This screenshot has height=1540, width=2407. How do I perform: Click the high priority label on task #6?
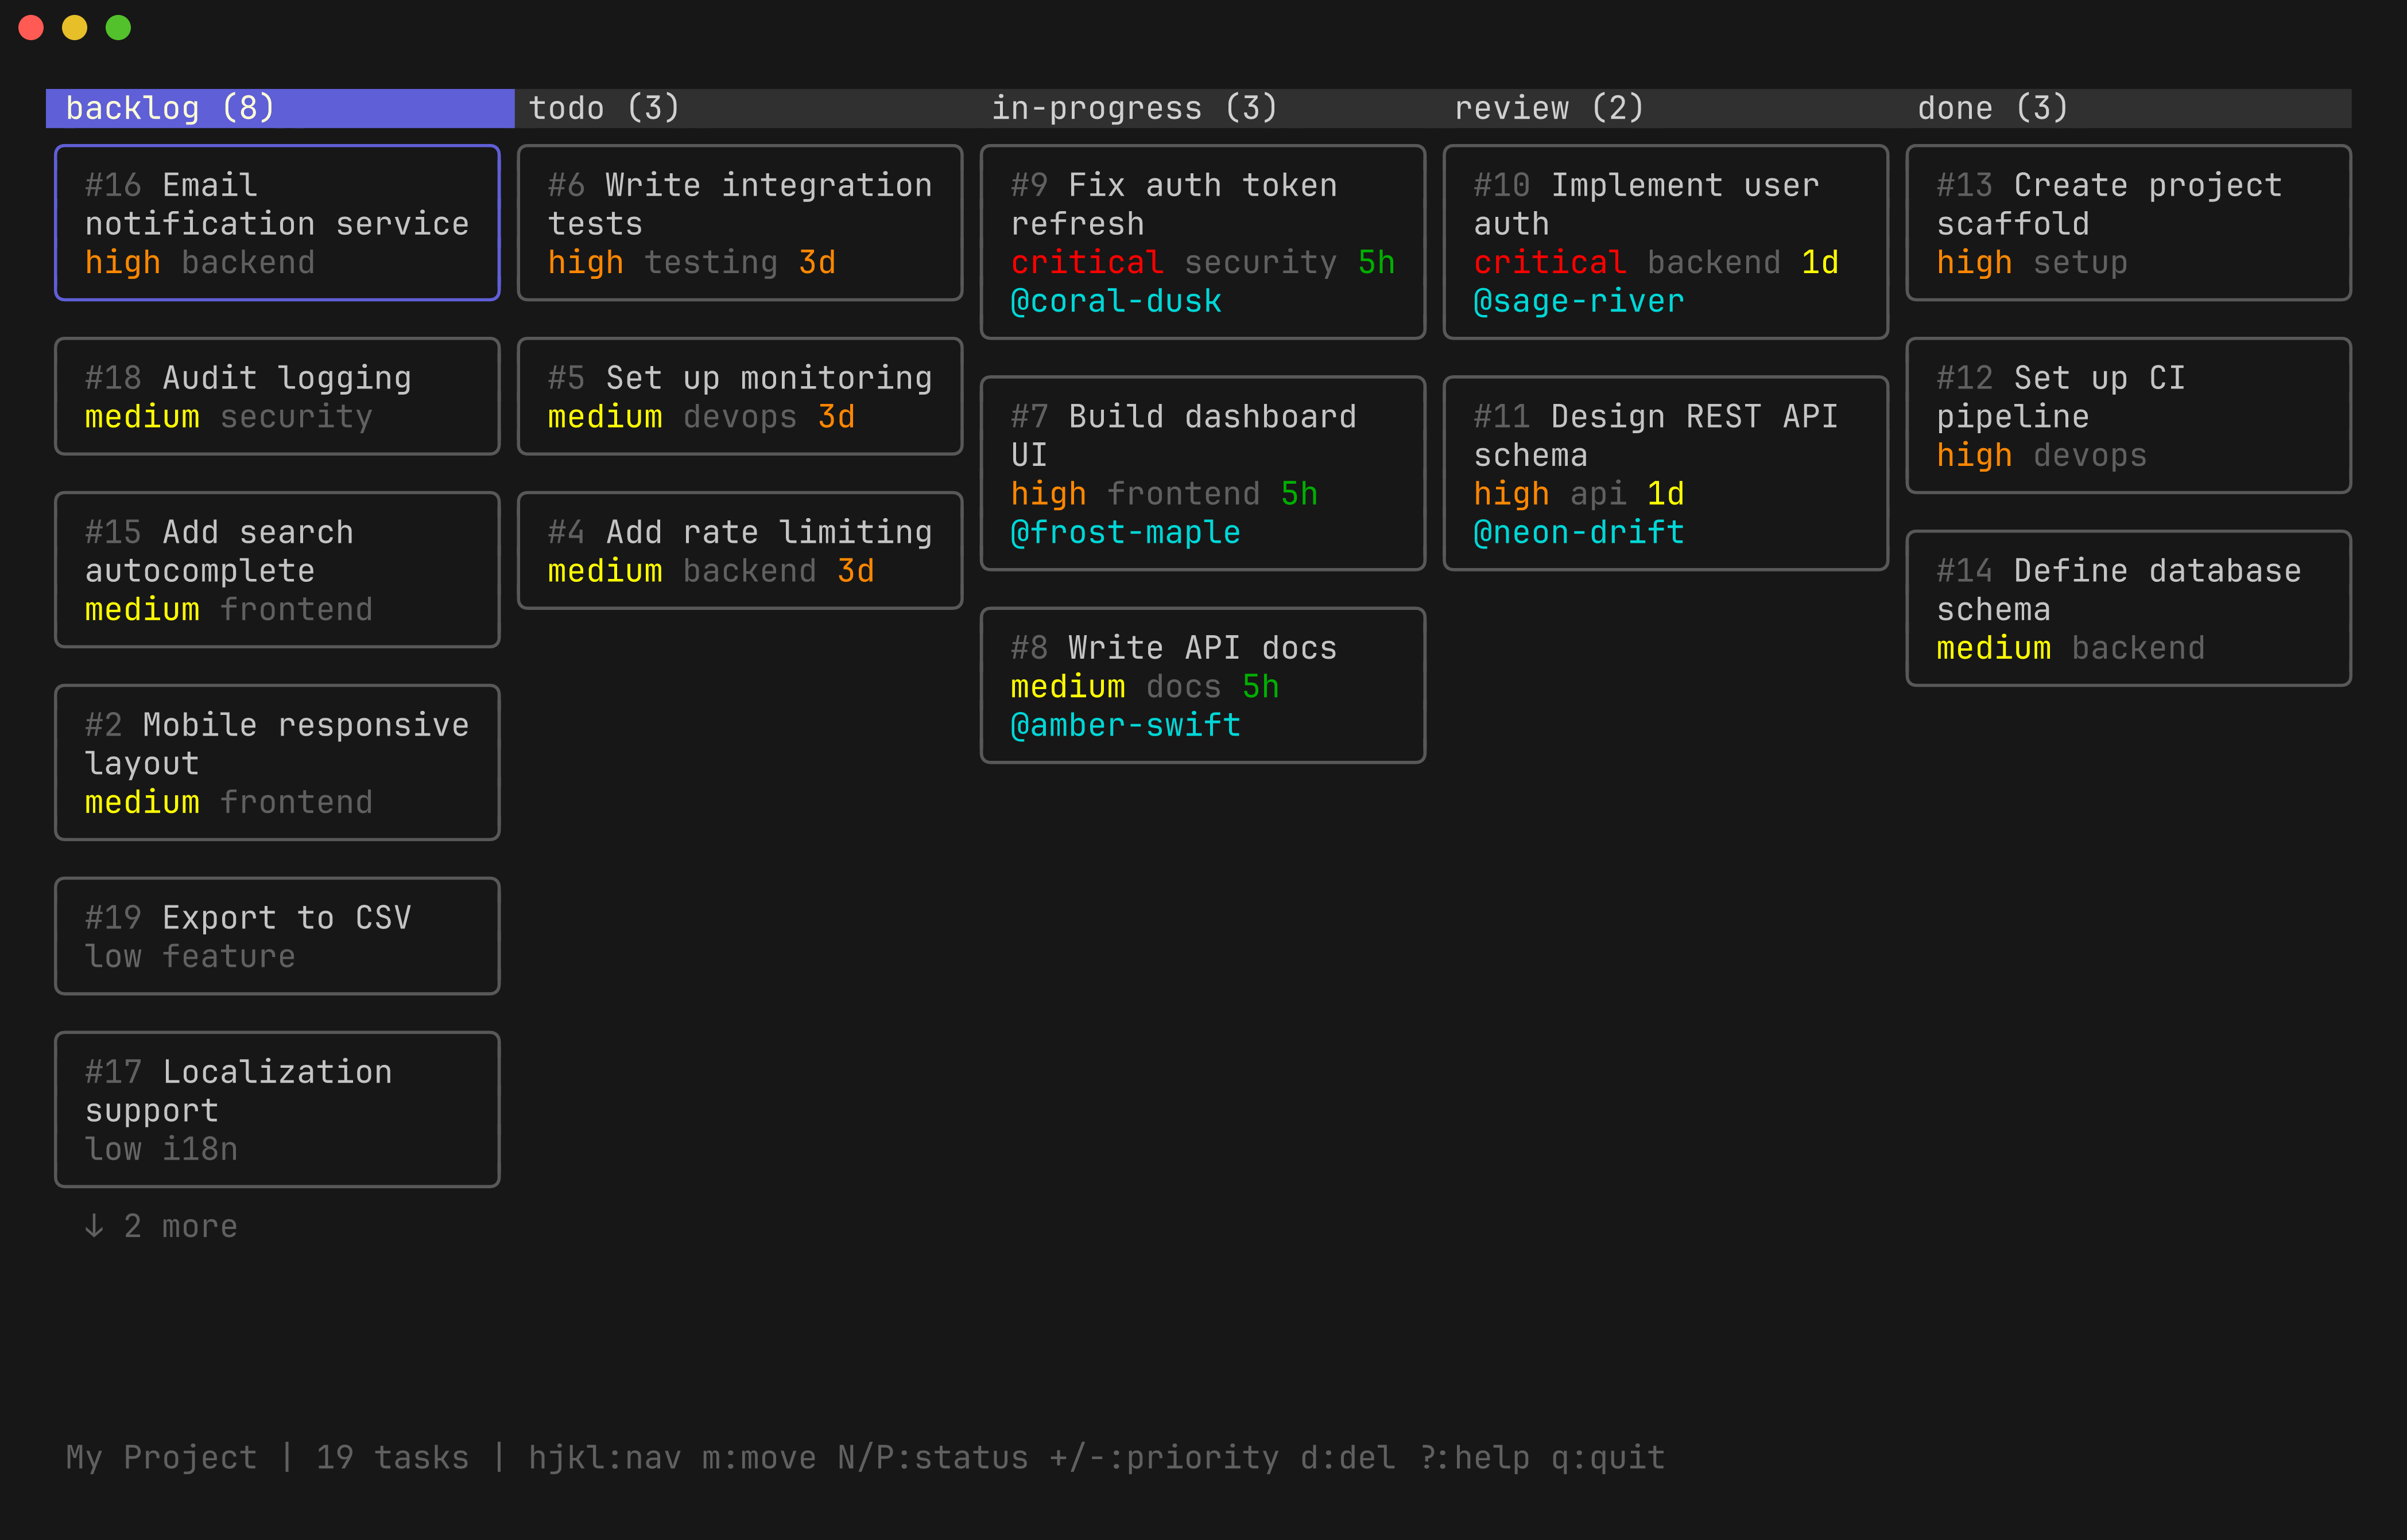click(585, 262)
